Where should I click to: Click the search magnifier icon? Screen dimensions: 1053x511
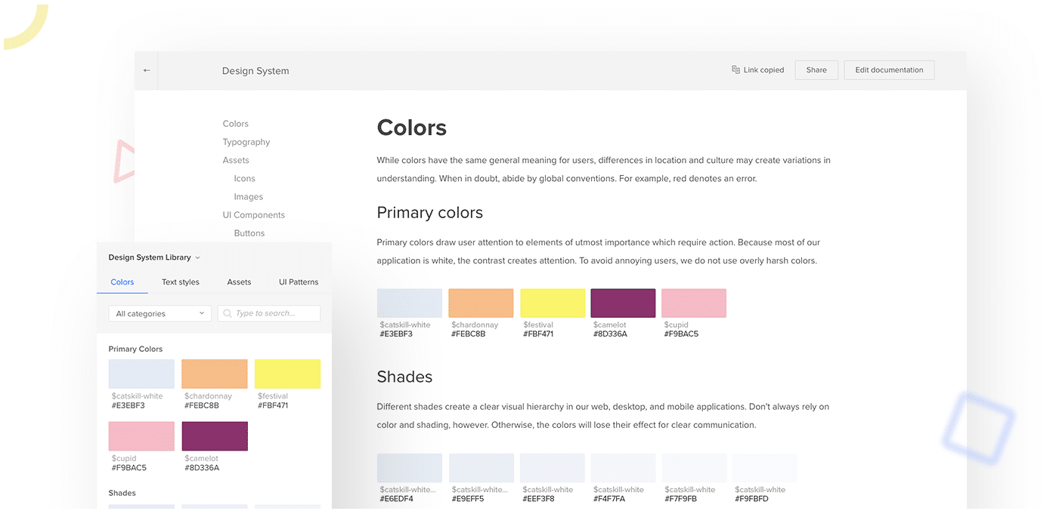pos(228,313)
